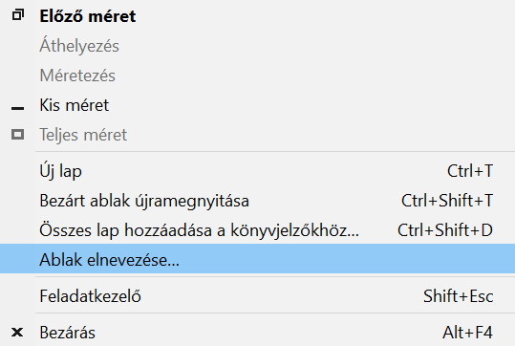Select the Előző méret menu entry
Viewport: 515px width, 346px height.
pos(258,16)
